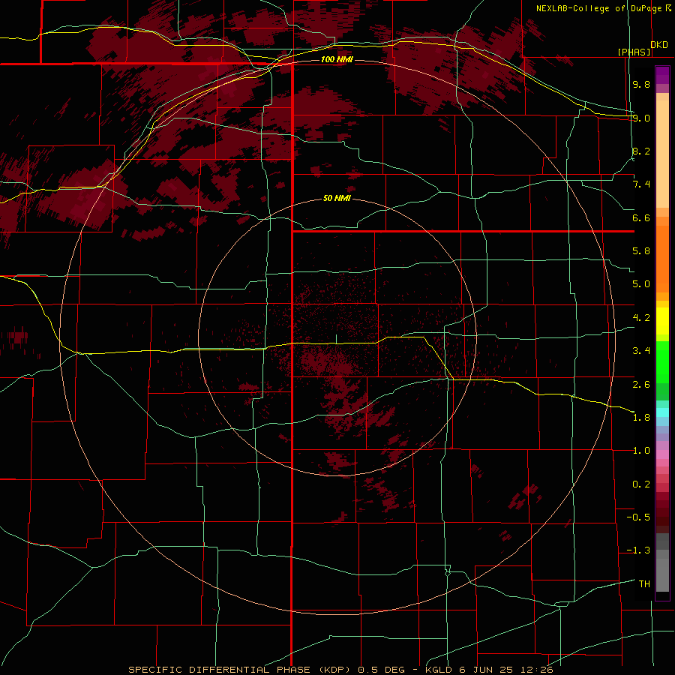
Task: Pick the purple band atop the color scale
Action: 662,75
